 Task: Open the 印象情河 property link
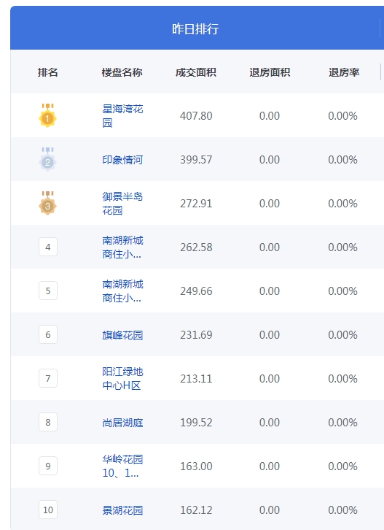pyautogui.click(x=122, y=160)
